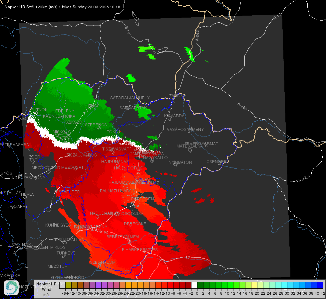
Task: Click the SZERENCS city label
Action: (96, 125)
